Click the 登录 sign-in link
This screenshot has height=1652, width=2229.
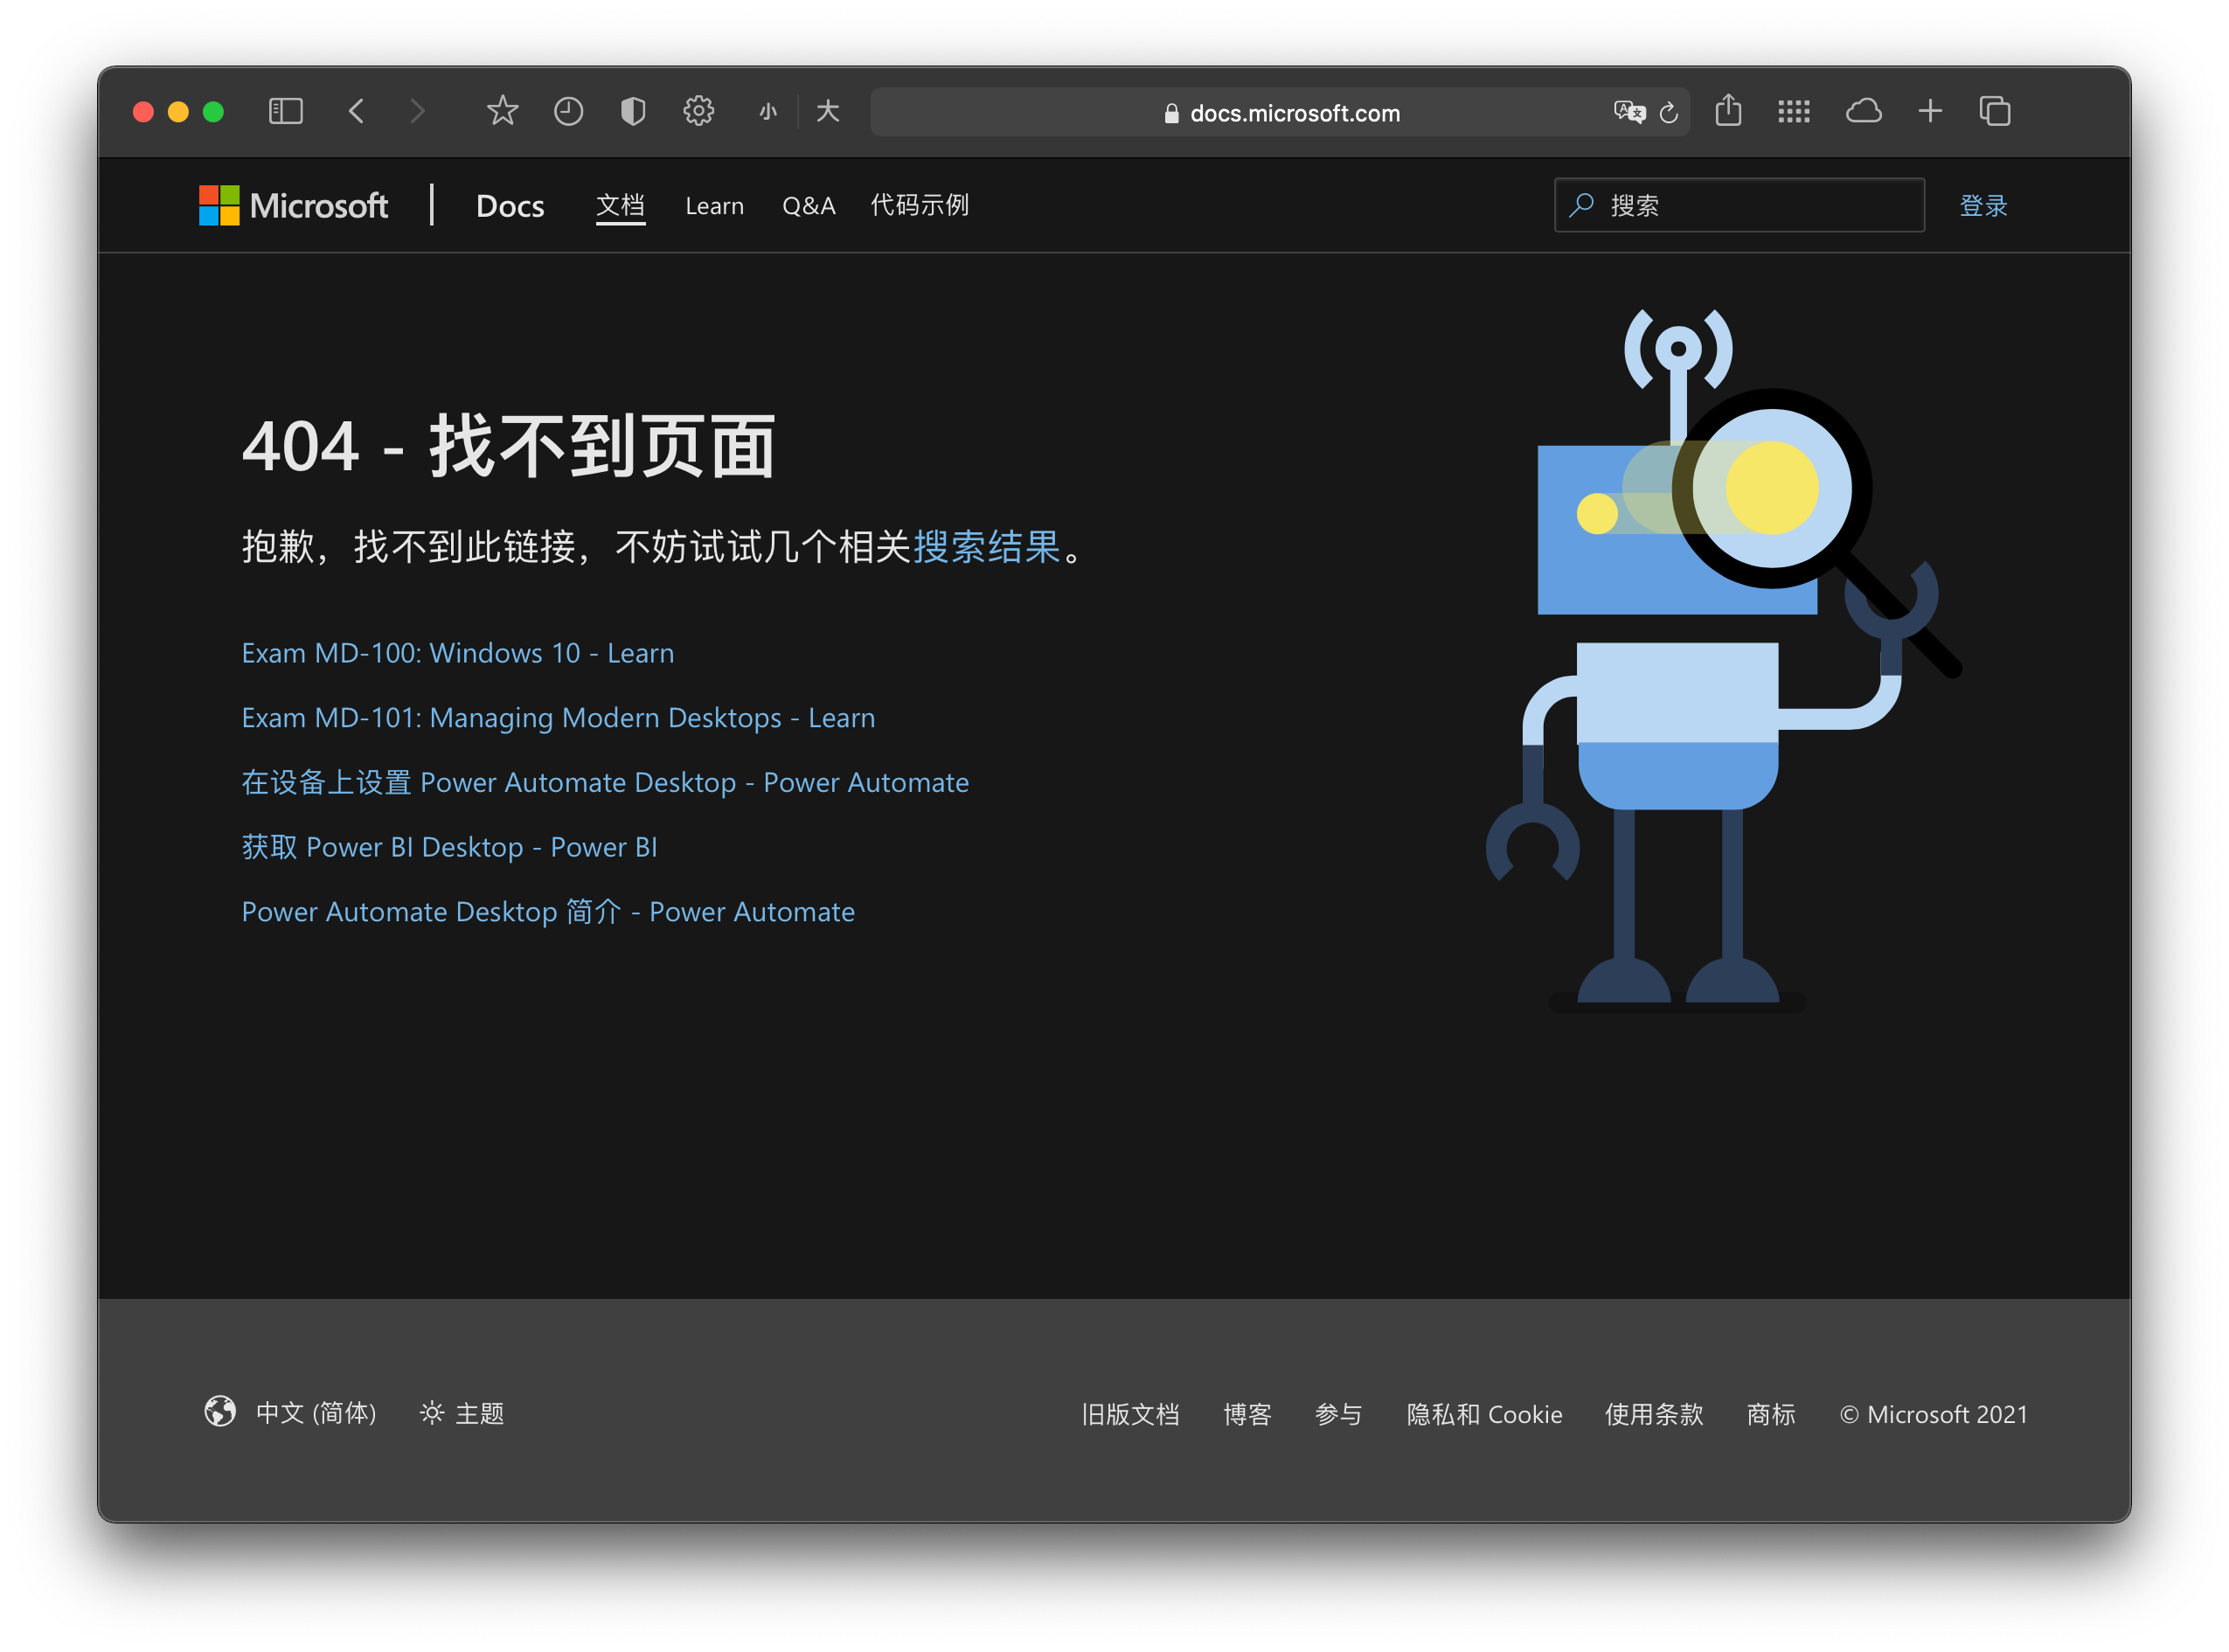(x=1983, y=206)
